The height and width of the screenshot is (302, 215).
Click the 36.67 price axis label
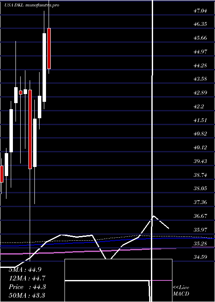tap(200, 216)
